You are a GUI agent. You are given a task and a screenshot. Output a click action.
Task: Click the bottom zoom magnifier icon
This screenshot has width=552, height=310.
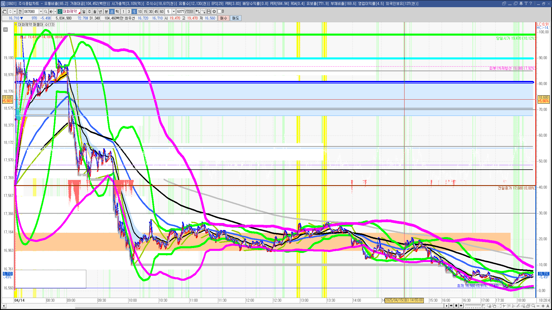pyautogui.click(x=533, y=306)
